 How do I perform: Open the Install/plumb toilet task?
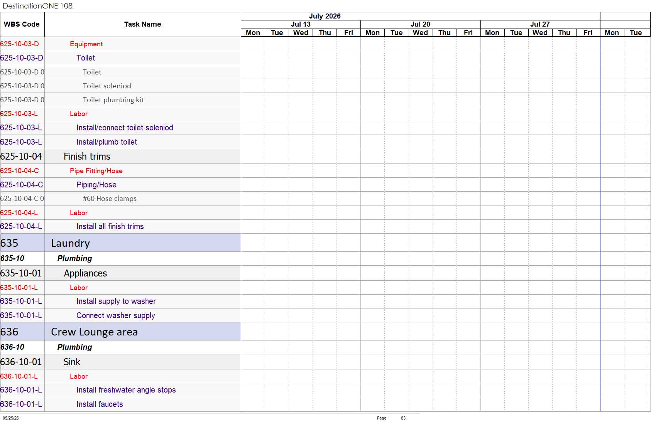(x=107, y=142)
